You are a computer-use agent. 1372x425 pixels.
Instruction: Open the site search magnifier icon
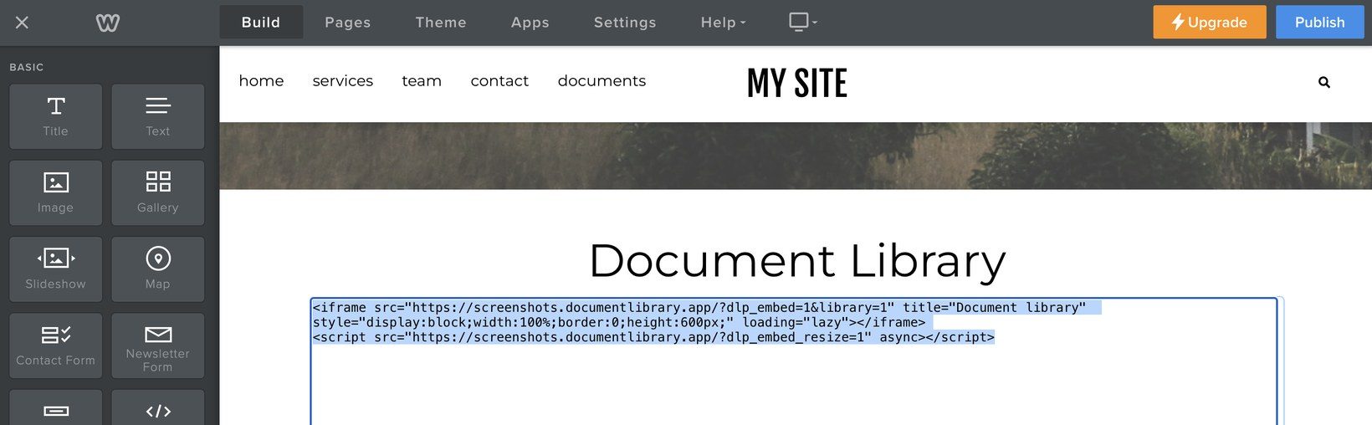point(1324,82)
